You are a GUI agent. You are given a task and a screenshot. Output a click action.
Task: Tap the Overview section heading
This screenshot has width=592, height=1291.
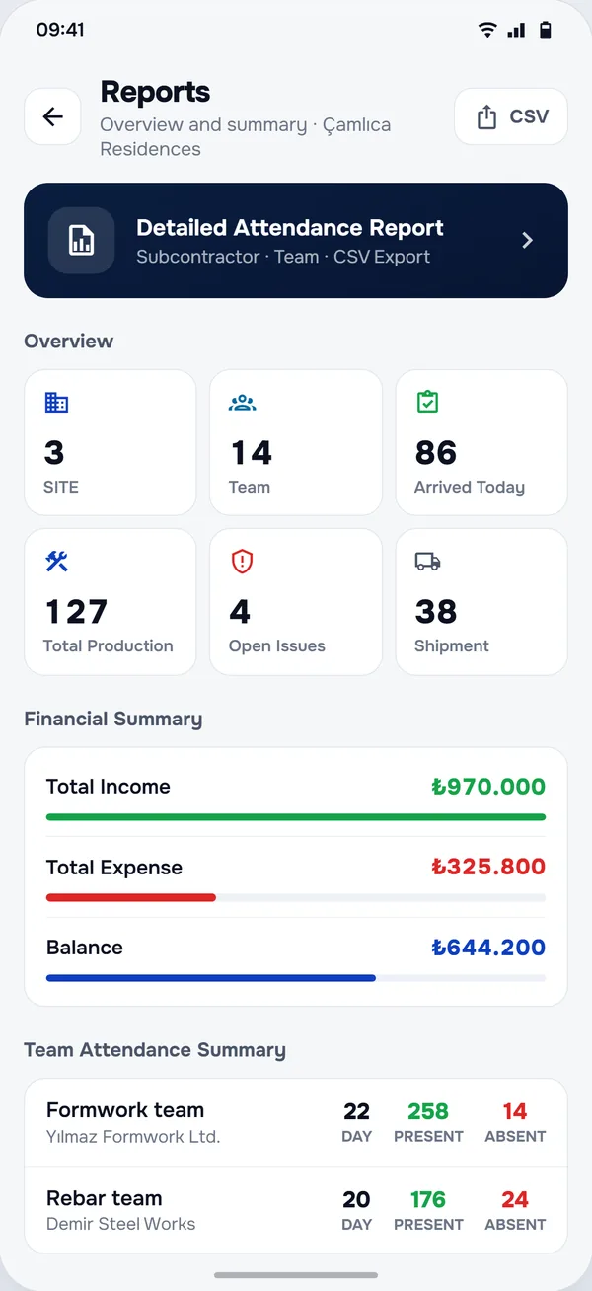coord(69,342)
